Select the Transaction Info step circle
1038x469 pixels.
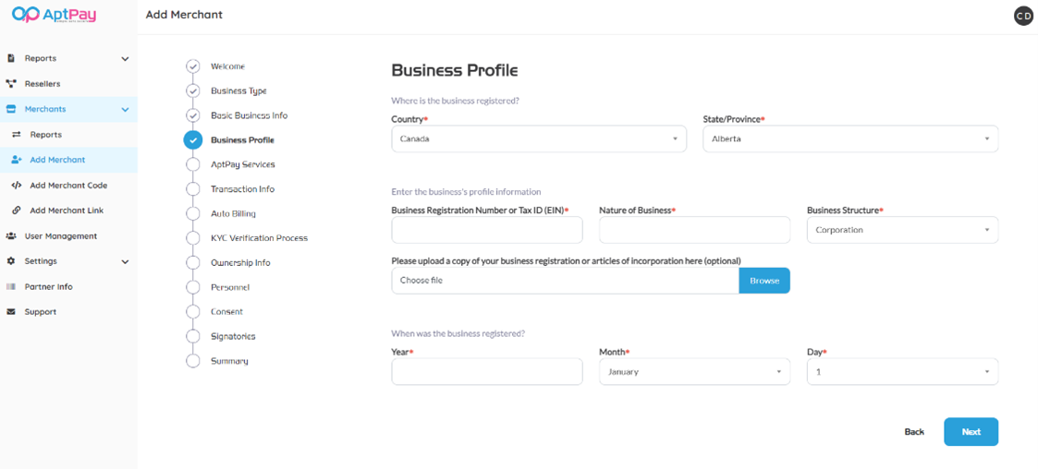(193, 189)
